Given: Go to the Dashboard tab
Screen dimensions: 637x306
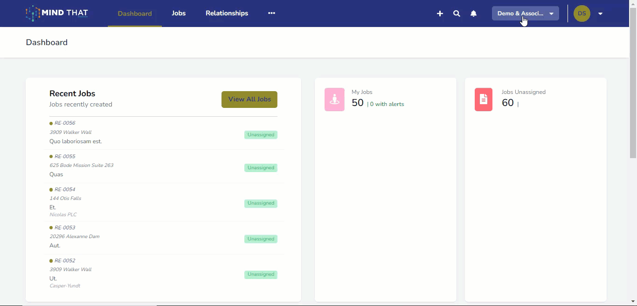Looking at the screenshot, I should point(135,13).
